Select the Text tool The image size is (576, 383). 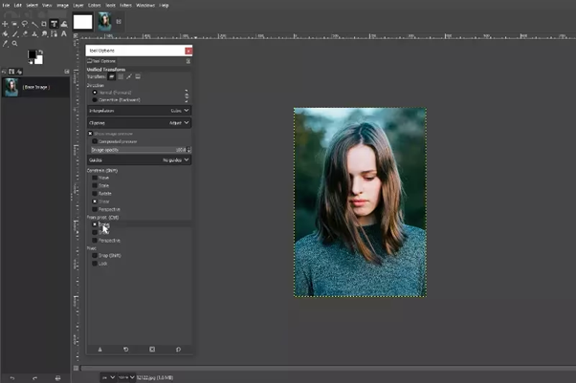(x=64, y=33)
